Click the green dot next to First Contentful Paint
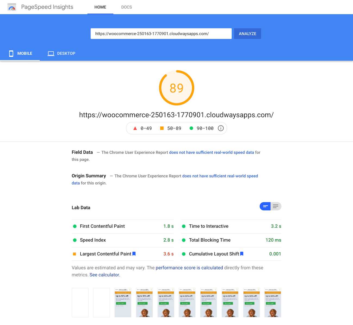 [x=75, y=226]
